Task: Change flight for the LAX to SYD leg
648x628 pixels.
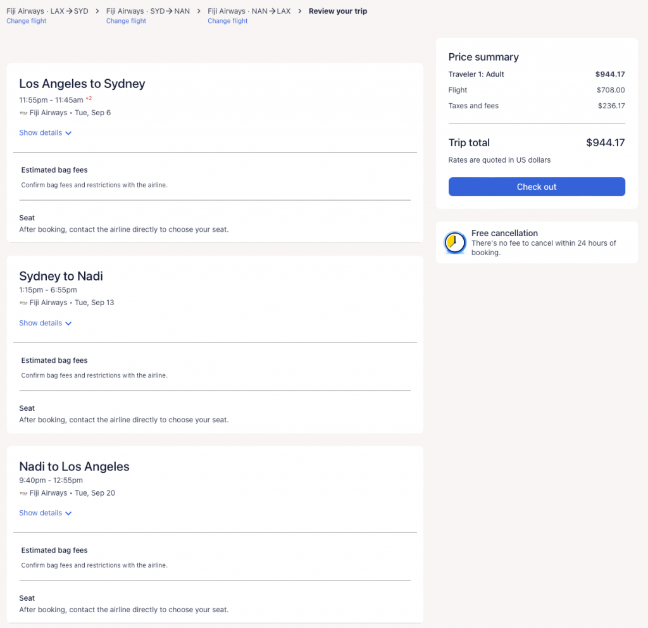Action: (x=26, y=21)
